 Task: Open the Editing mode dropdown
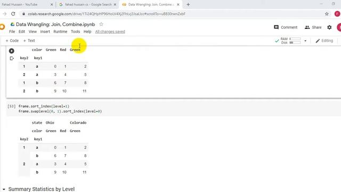(x=324, y=41)
